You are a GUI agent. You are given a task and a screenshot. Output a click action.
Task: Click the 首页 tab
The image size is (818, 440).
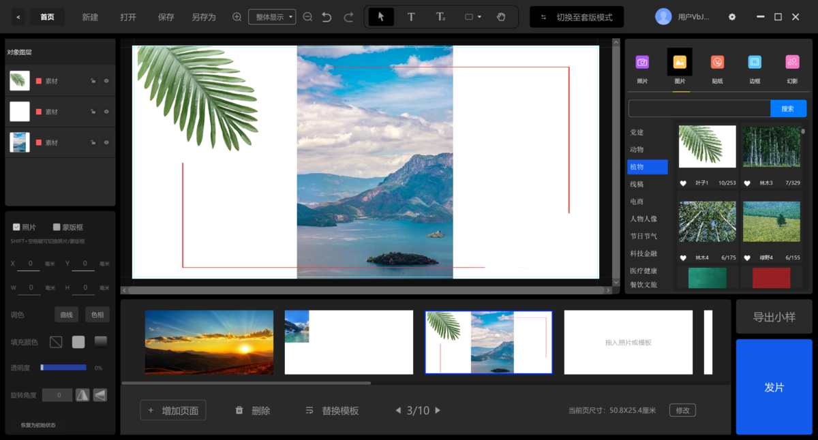(47, 17)
